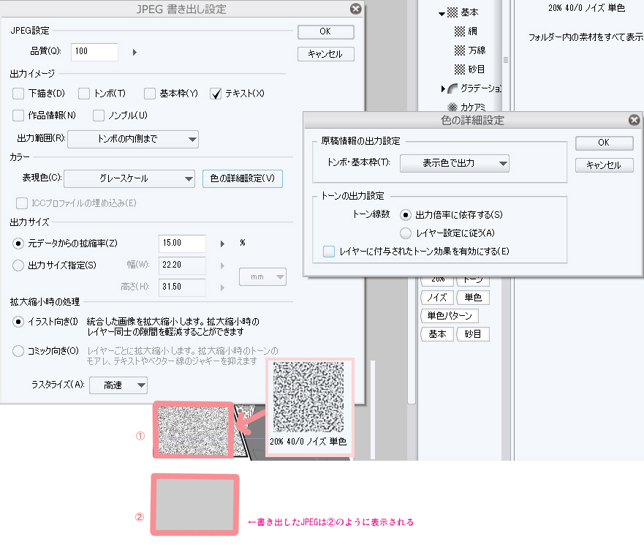Cancel the JPEG export settings dialog
This screenshot has width=644, height=547.
point(326,54)
